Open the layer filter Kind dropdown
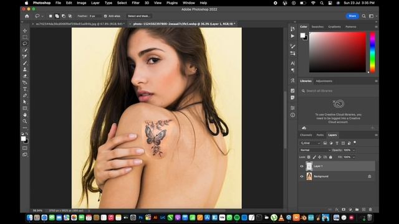The image size is (399, 224). [x=310, y=143]
